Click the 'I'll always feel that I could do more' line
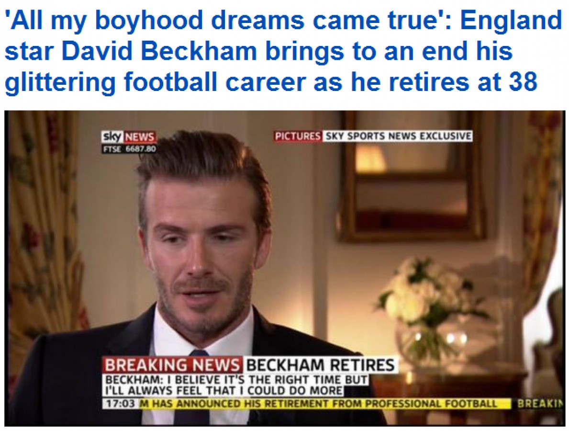The width and height of the screenshot is (569, 431). pyautogui.click(x=223, y=391)
